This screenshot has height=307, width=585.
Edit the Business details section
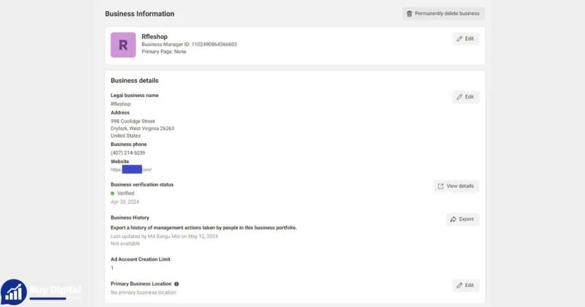466,97
